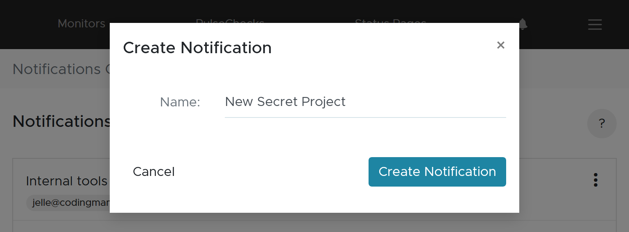The image size is (629, 232).
Task: Close the Create Notification dialog with X
Action: tap(500, 45)
